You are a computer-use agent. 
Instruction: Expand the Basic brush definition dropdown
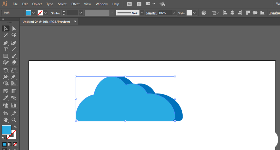(142, 13)
